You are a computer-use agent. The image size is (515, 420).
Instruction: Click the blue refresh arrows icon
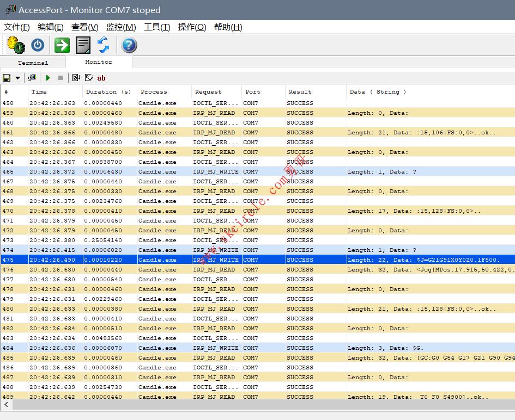tap(104, 45)
